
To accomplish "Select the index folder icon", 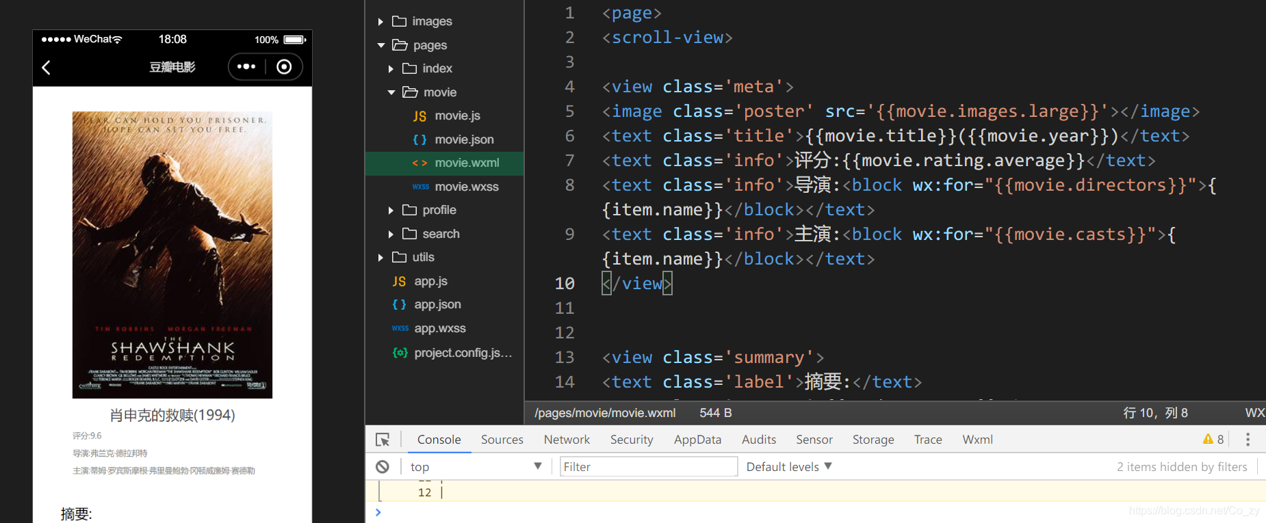I will click(409, 68).
